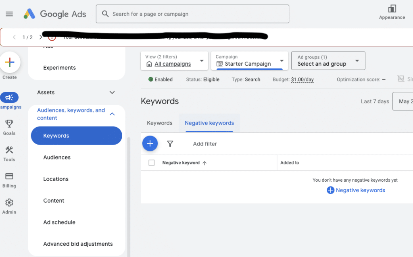Viewport: 413px width, 257px height.
Task: Open the Campaigns megaphone icon
Action: [x=9, y=97]
